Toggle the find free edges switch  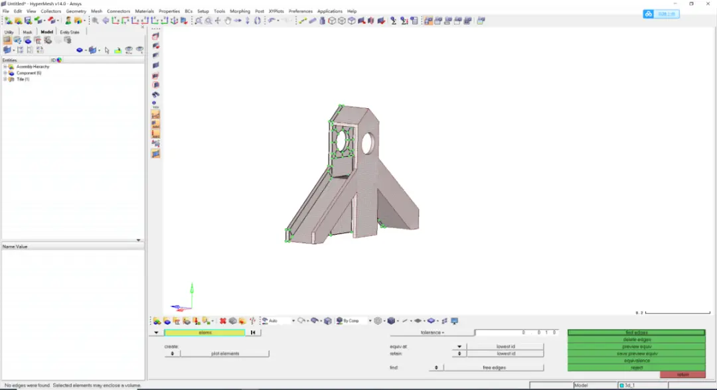coord(436,367)
